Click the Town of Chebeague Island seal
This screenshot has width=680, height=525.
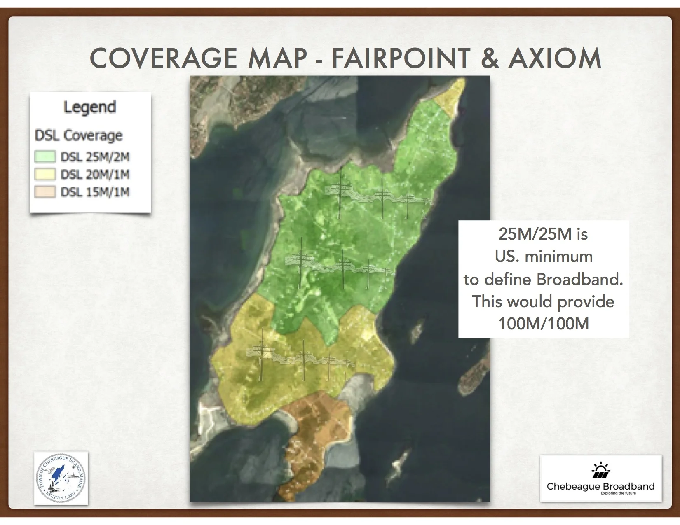coord(61,478)
